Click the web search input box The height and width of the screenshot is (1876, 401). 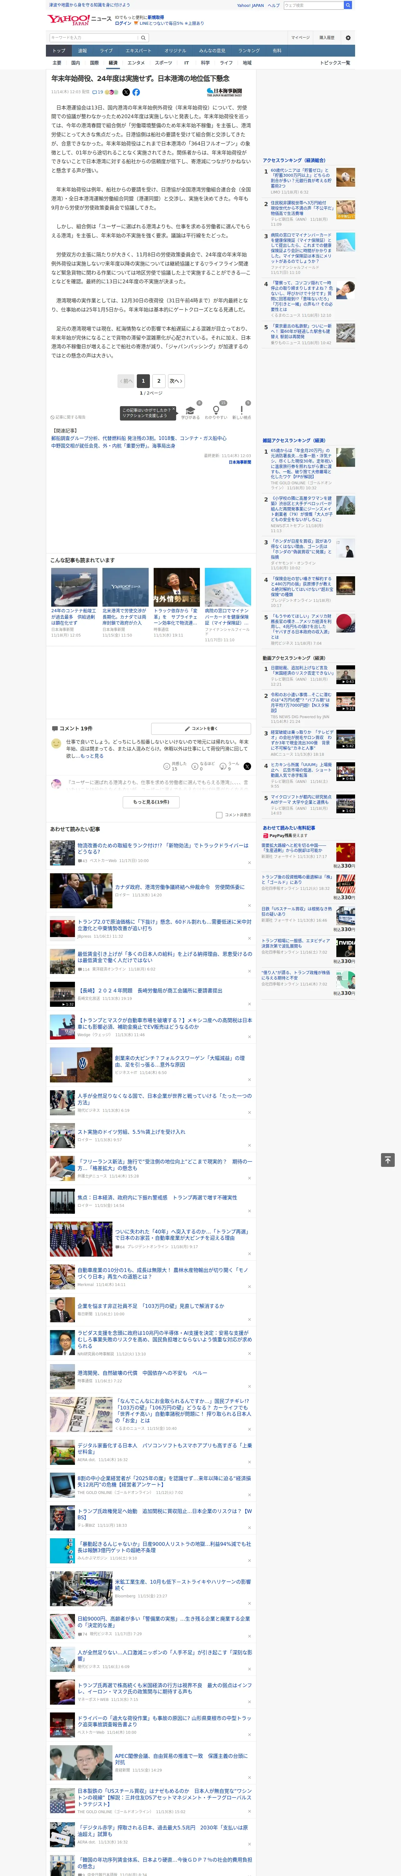(x=314, y=5)
